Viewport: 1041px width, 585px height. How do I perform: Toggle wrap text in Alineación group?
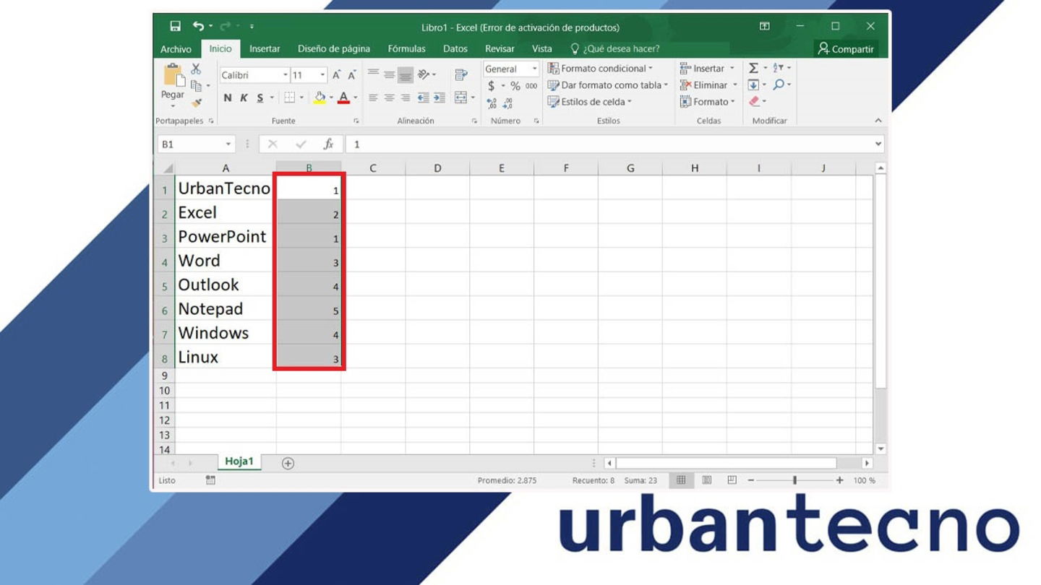pos(460,74)
